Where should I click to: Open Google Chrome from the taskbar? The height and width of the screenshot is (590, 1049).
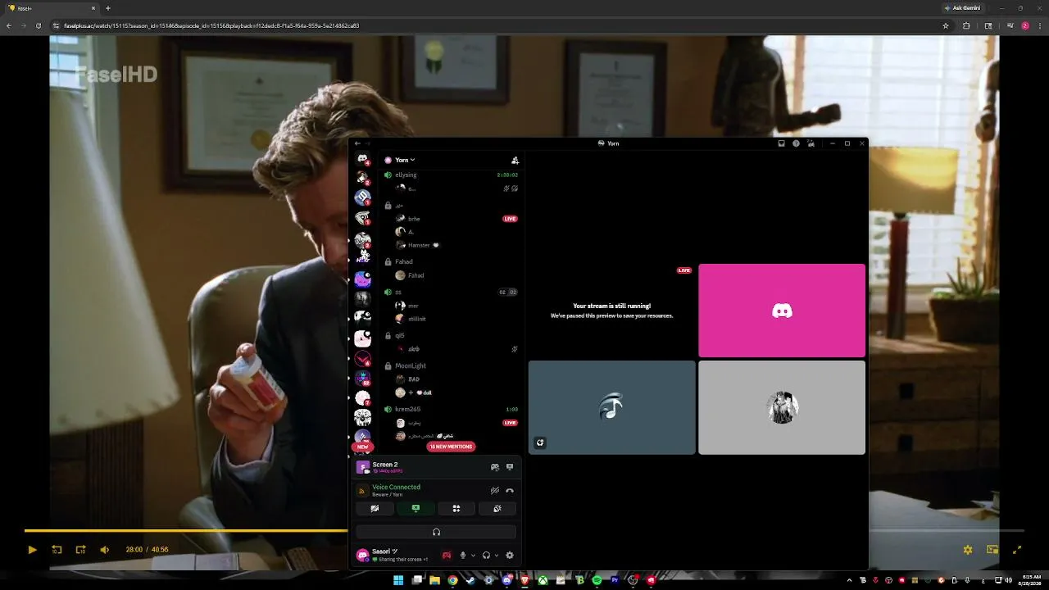[x=452, y=580]
